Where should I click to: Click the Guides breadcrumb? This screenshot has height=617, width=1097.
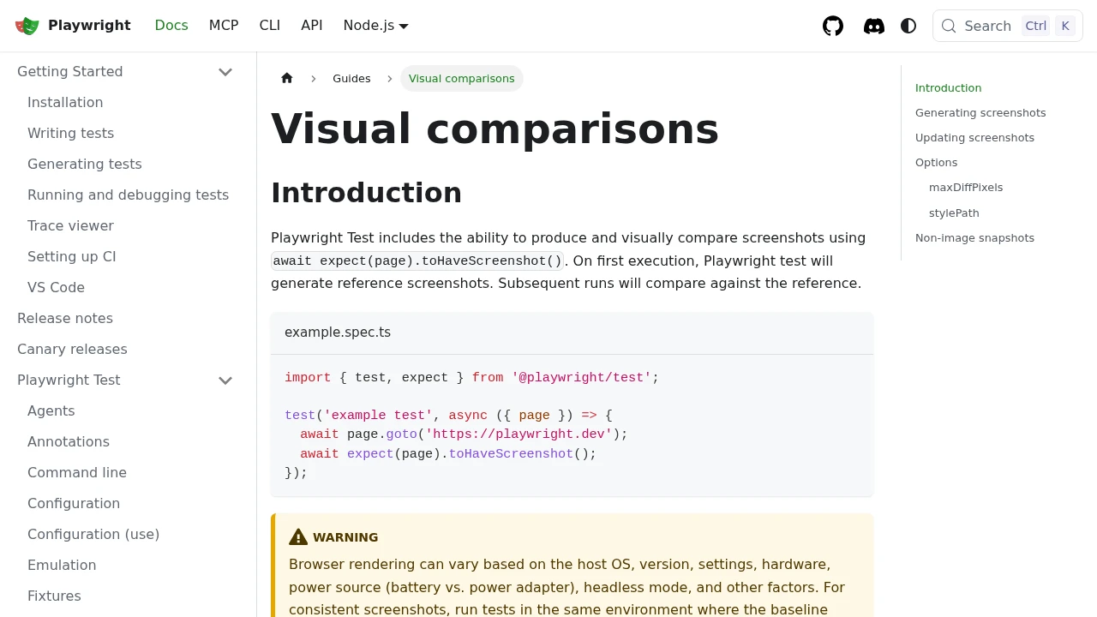(x=351, y=79)
